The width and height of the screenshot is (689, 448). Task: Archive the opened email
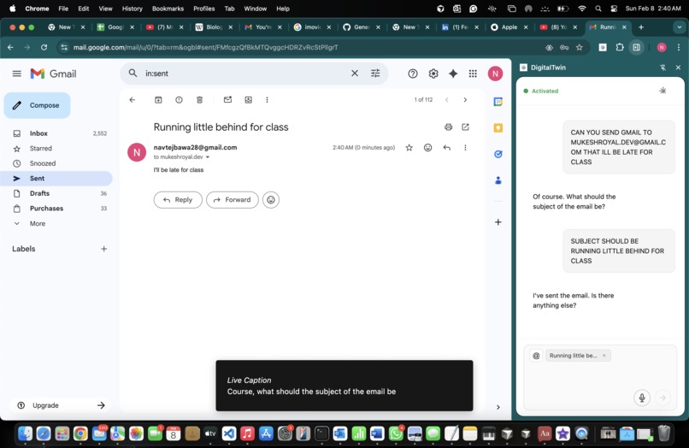[158, 100]
